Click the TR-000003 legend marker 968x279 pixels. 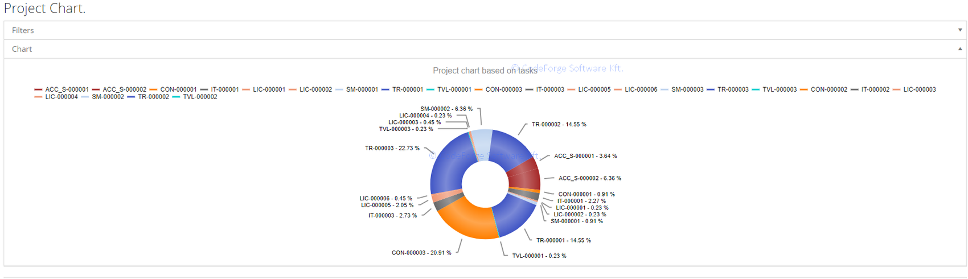pyautogui.click(x=711, y=89)
